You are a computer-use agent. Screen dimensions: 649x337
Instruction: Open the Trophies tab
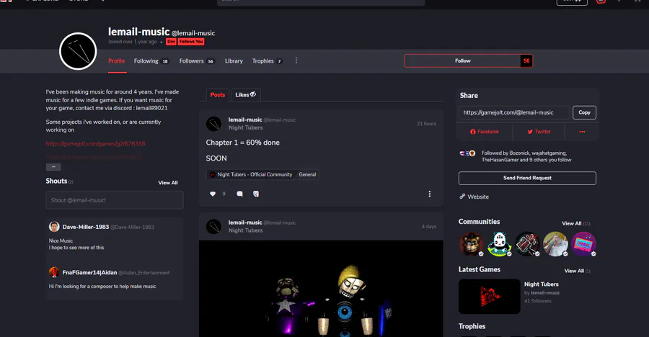coord(267,60)
